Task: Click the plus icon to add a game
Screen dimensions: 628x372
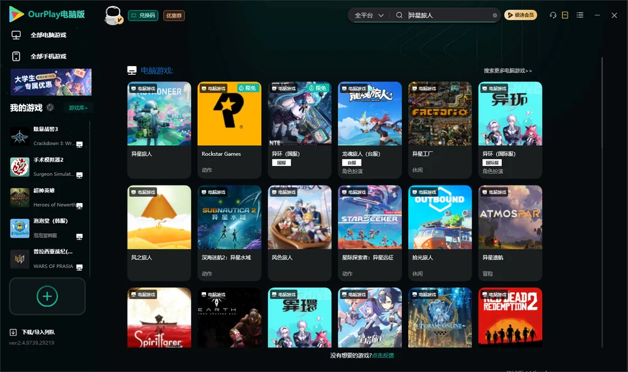Action: 47,296
